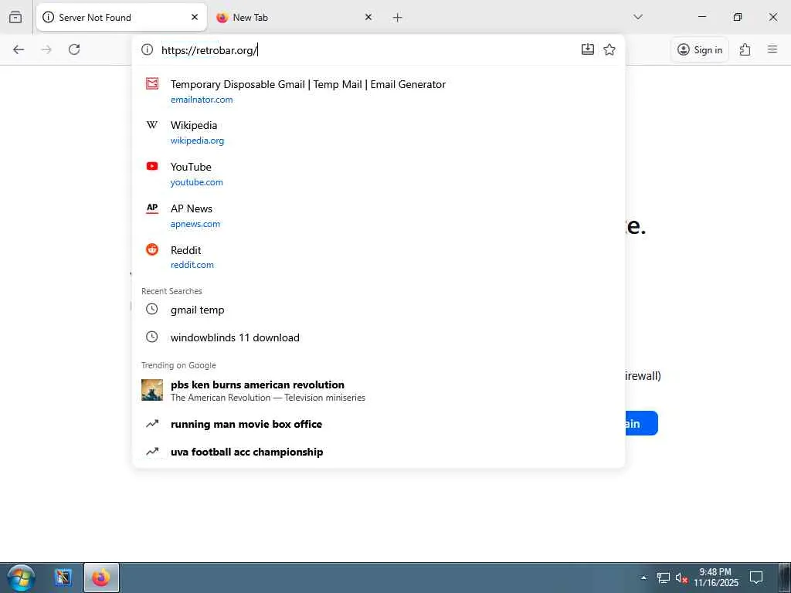Switch to the New Tab tab
The width and height of the screenshot is (791, 593).
[294, 17]
